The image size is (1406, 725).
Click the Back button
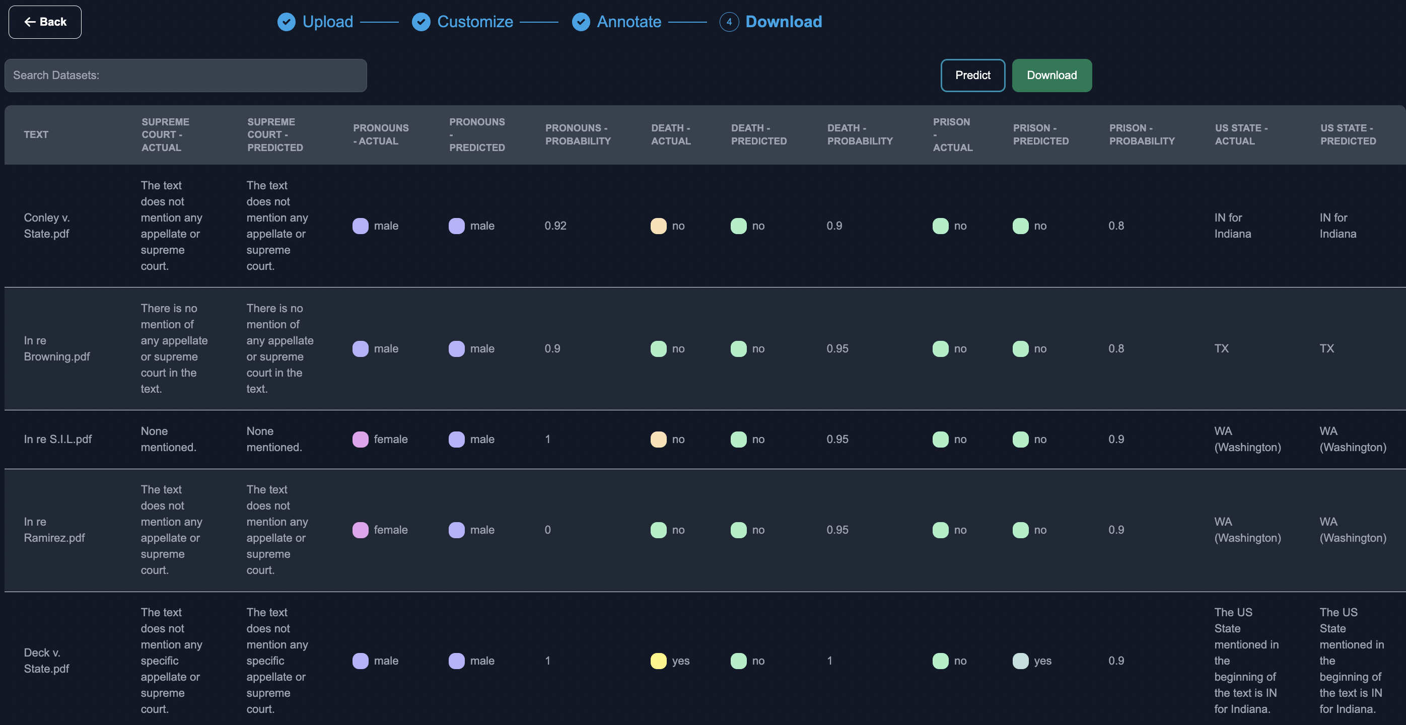pos(45,22)
